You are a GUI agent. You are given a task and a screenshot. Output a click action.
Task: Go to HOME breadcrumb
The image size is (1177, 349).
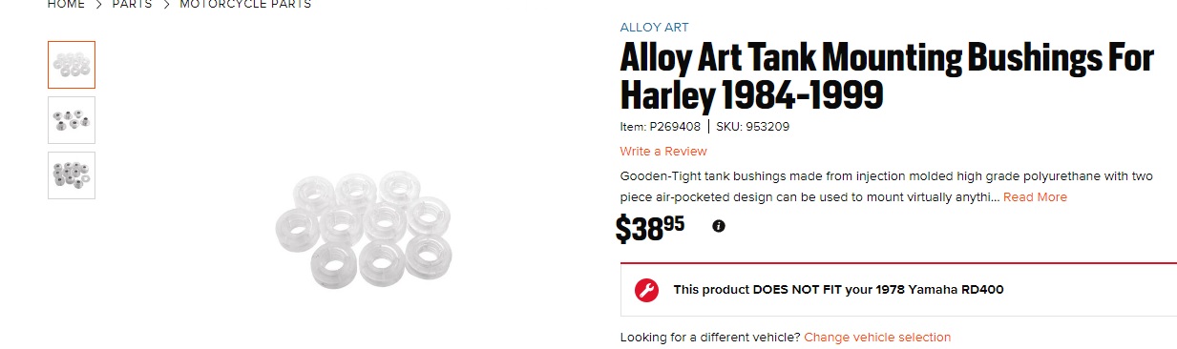(66, 5)
